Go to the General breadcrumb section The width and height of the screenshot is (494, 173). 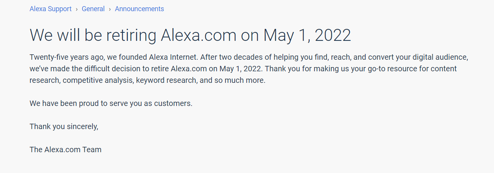(x=93, y=9)
